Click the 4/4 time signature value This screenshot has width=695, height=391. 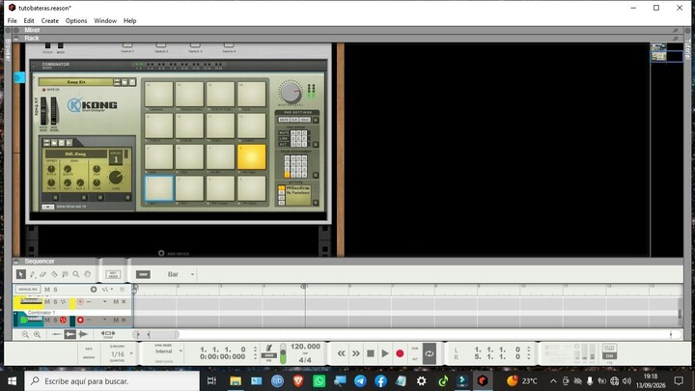pyautogui.click(x=305, y=360)
